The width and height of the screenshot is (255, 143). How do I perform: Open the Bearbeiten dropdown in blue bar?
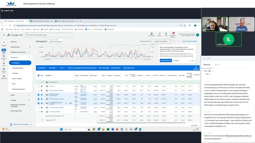coord(53,68)
